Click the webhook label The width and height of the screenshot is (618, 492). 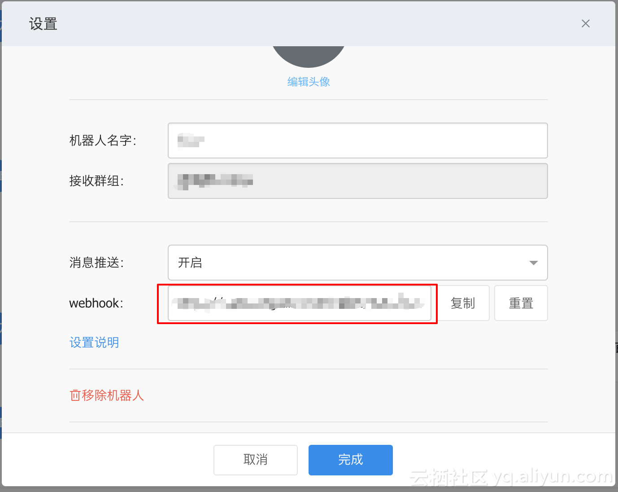tap(96, 303)
